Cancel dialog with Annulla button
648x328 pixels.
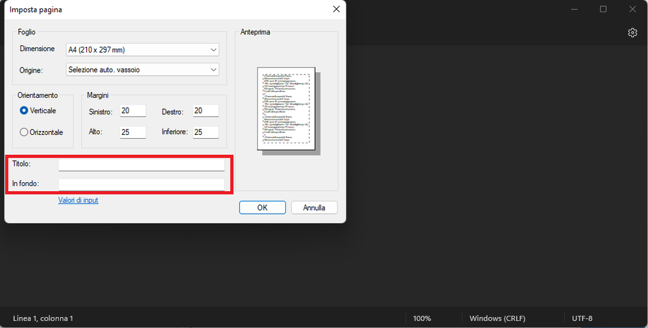[314, 207]
